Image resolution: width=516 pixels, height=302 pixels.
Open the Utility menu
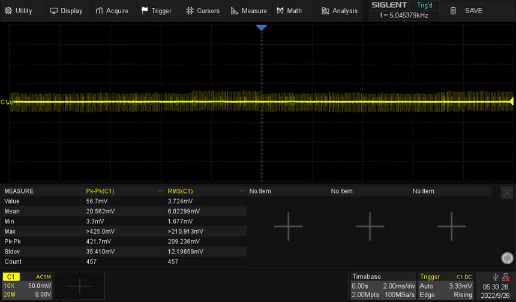click(17, 11)
